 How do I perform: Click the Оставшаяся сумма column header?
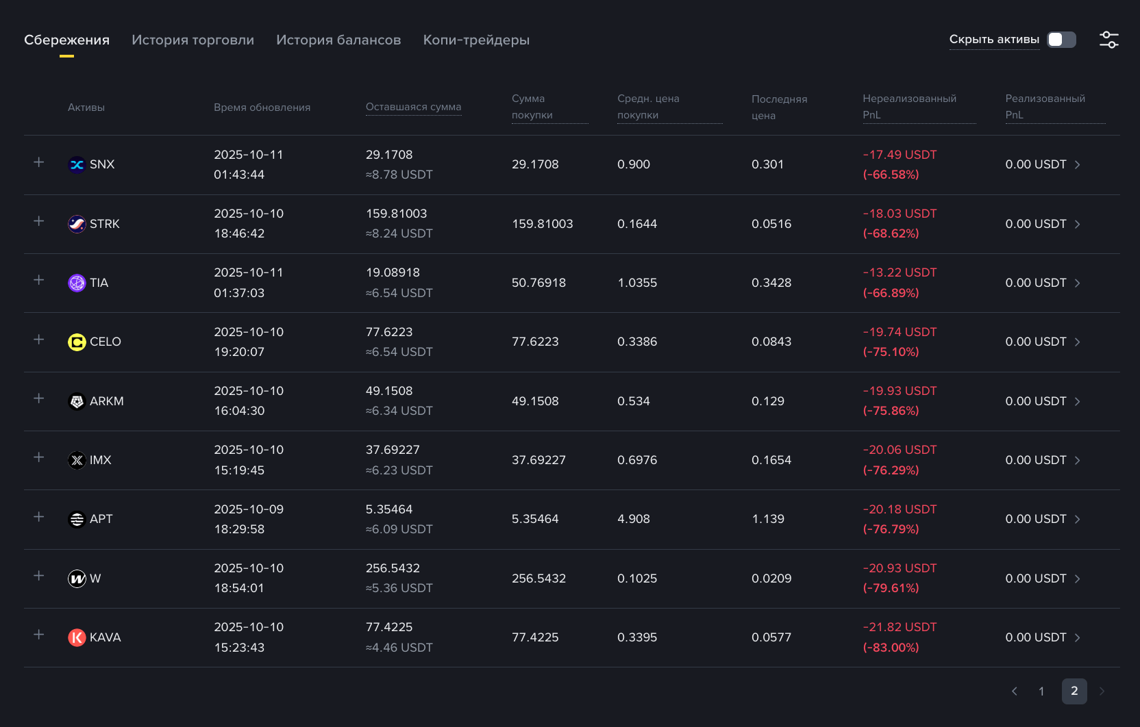[413, 107]
